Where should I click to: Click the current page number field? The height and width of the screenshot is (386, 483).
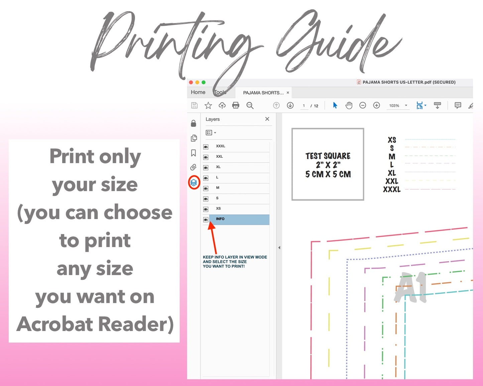tap(304, 106)
